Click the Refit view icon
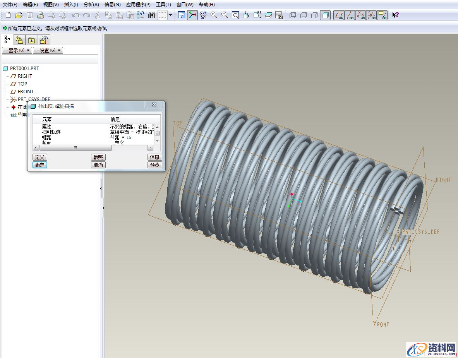 click(235, 15)
